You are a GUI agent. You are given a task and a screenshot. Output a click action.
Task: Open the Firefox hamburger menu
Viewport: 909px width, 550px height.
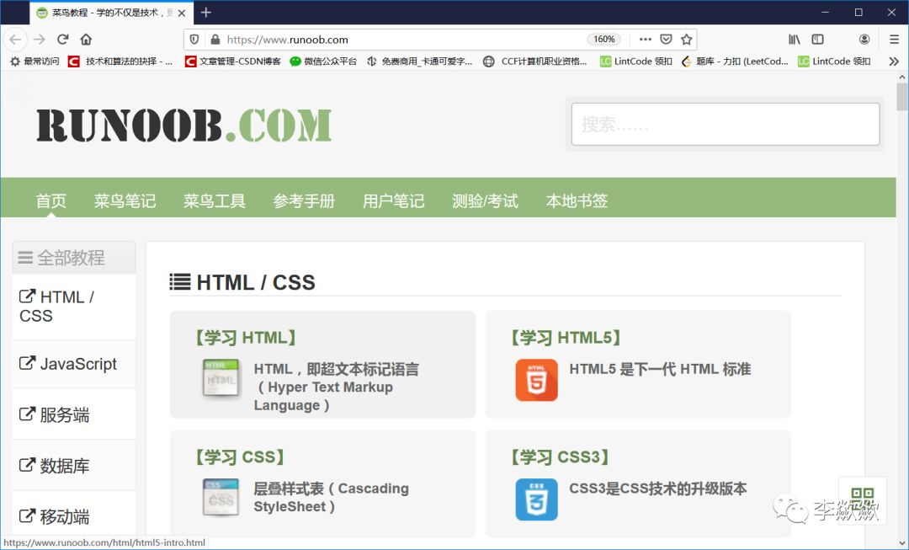pyautogui.click(x=894, y=40)
